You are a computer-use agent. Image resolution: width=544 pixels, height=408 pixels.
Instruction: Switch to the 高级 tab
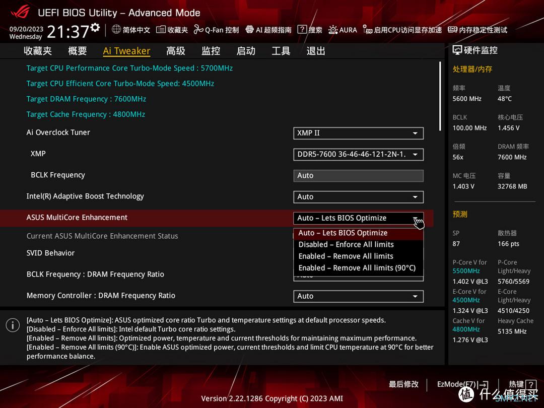coord(176,51)
